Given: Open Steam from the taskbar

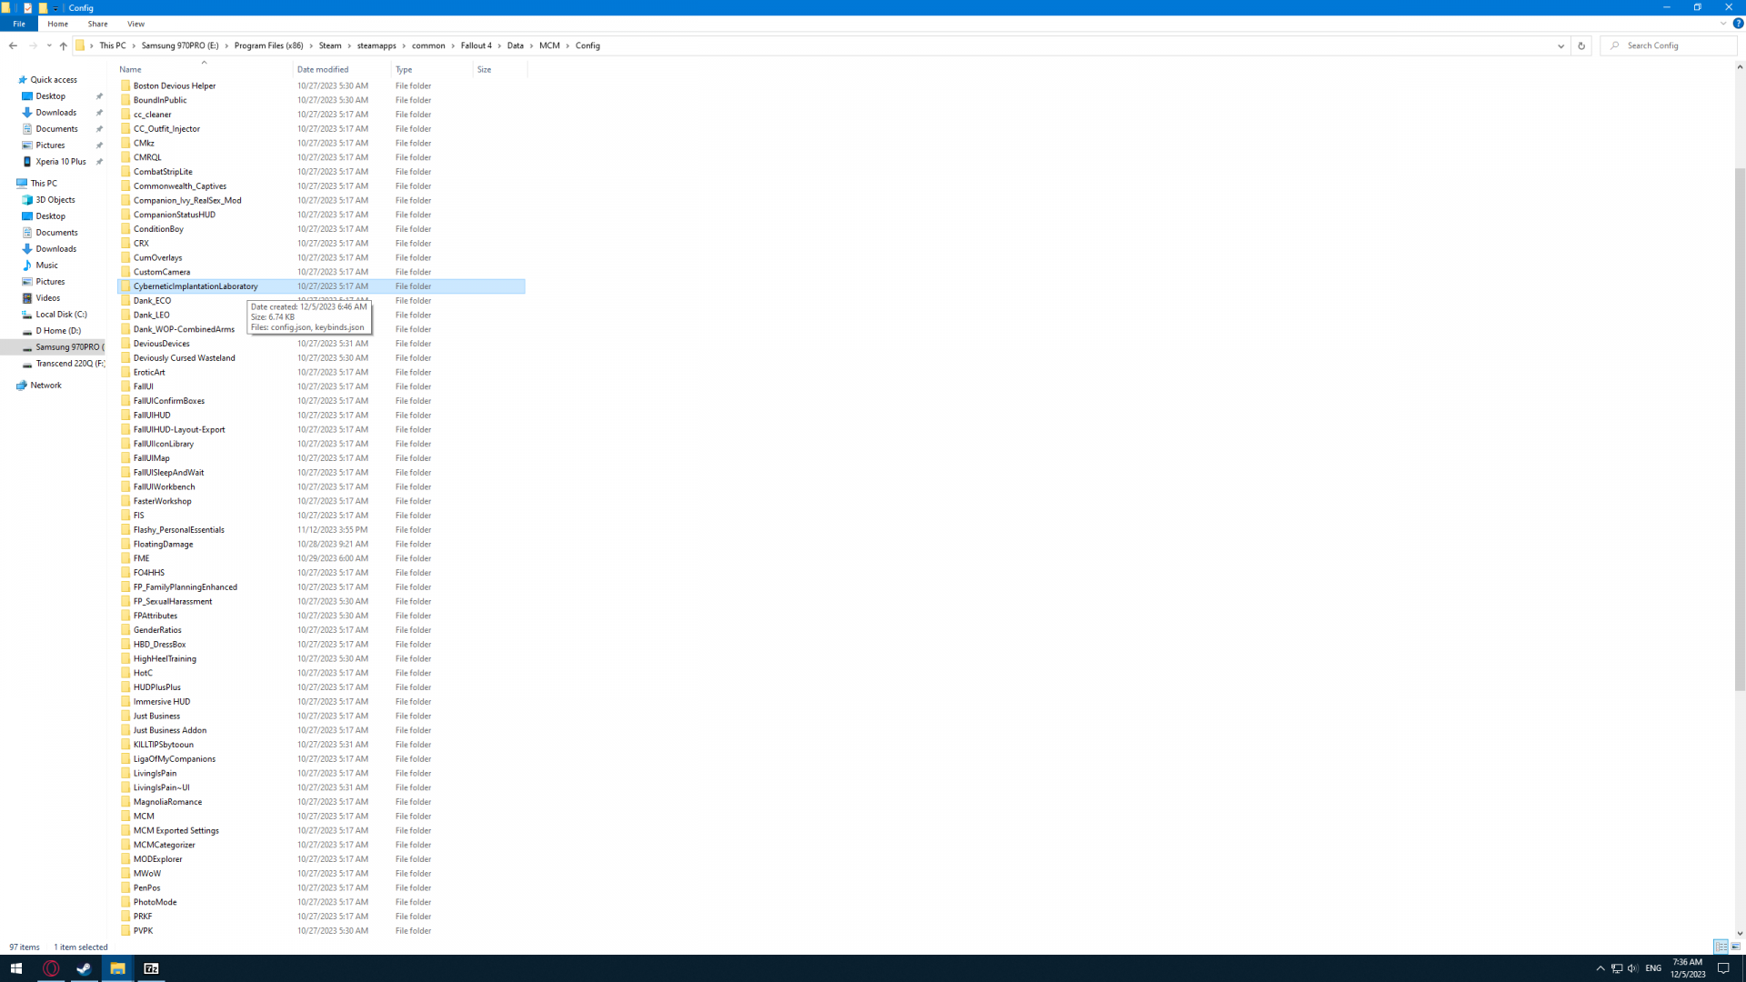Looking at the screenshot, I should point(84,968).
